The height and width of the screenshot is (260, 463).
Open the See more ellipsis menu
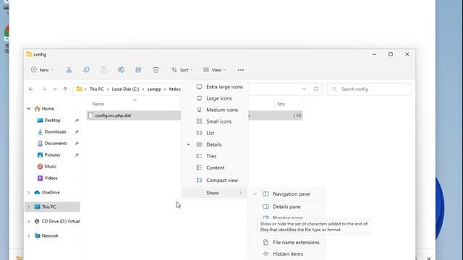[241, 70]
